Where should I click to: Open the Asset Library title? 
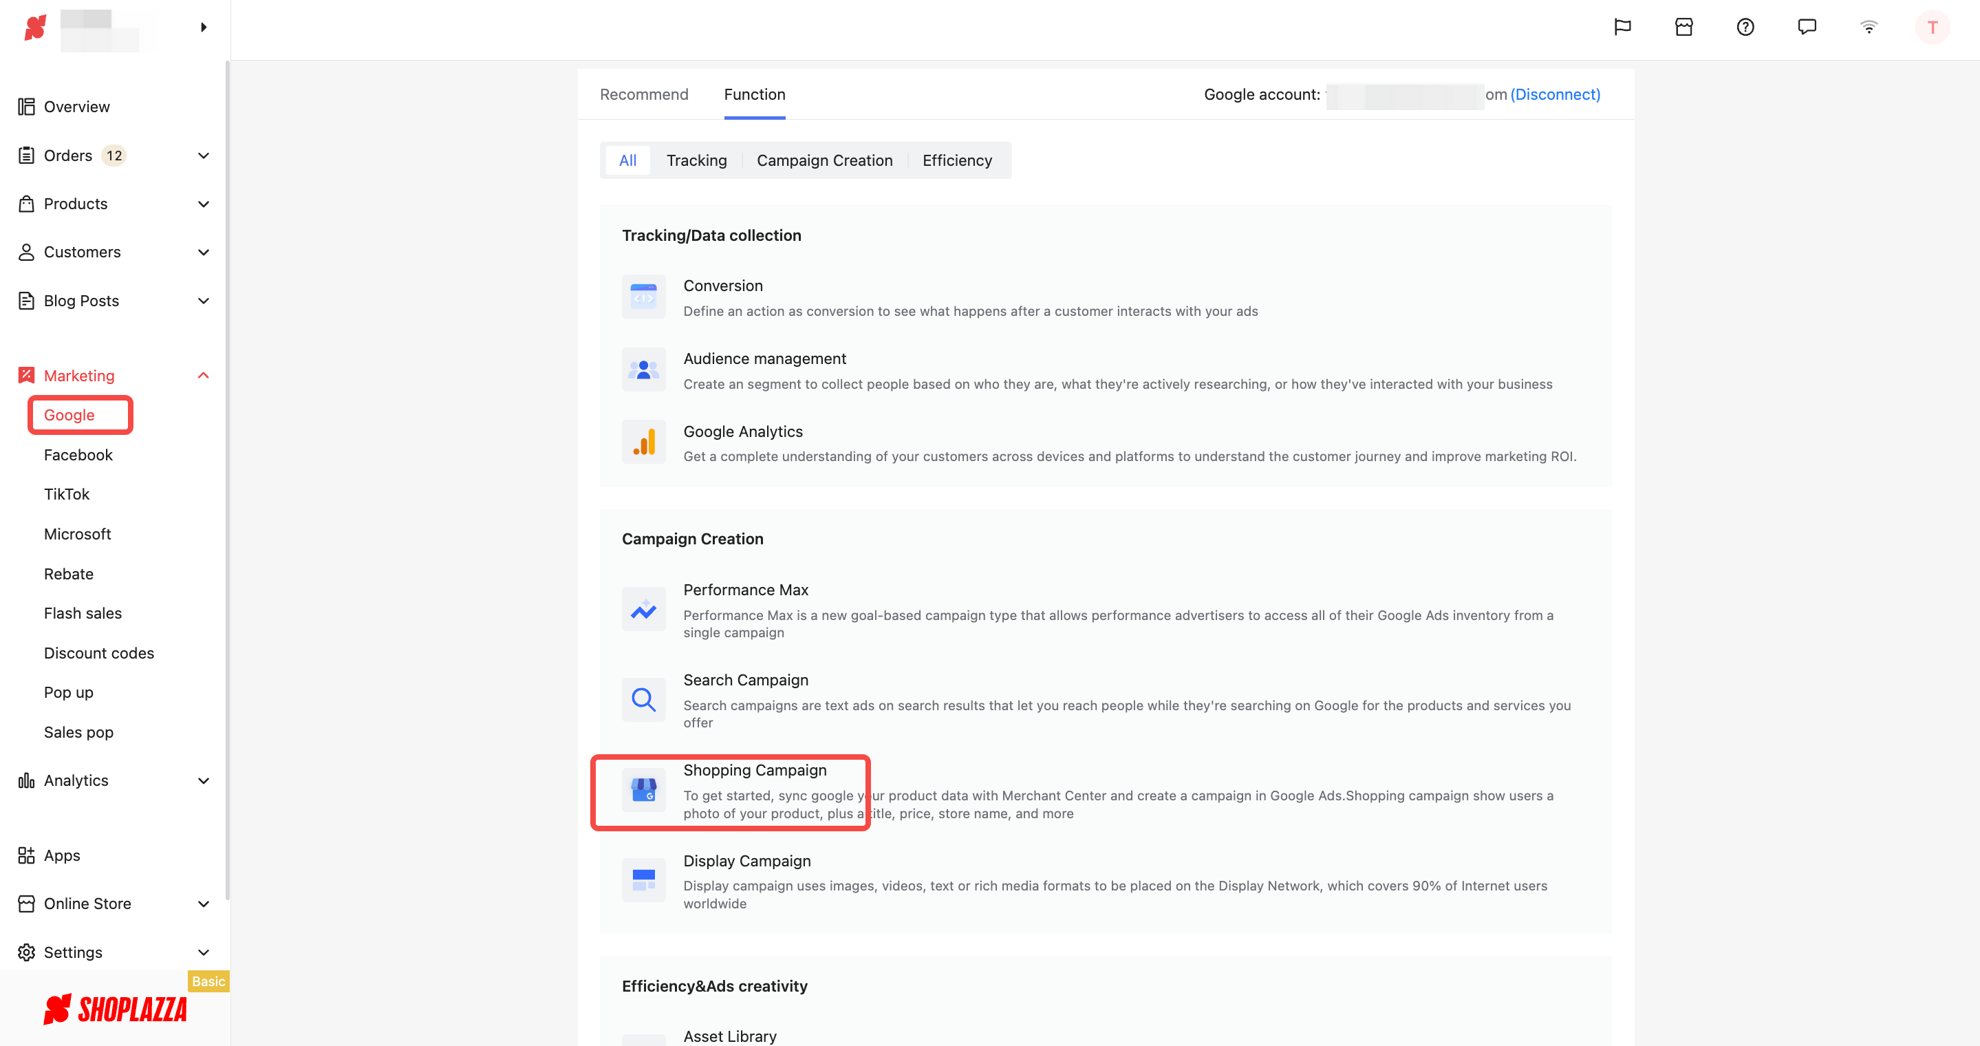pos(730,1036)
